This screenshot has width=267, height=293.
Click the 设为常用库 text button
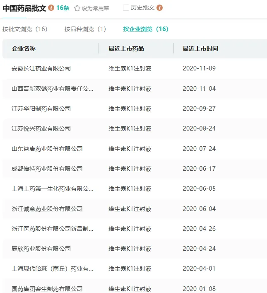[x=95, y=8]
